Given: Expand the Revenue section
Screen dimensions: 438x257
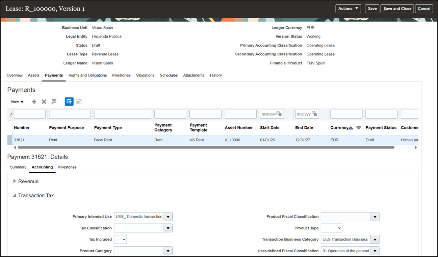Looking at the screenshot, I should tap(15, 181).
